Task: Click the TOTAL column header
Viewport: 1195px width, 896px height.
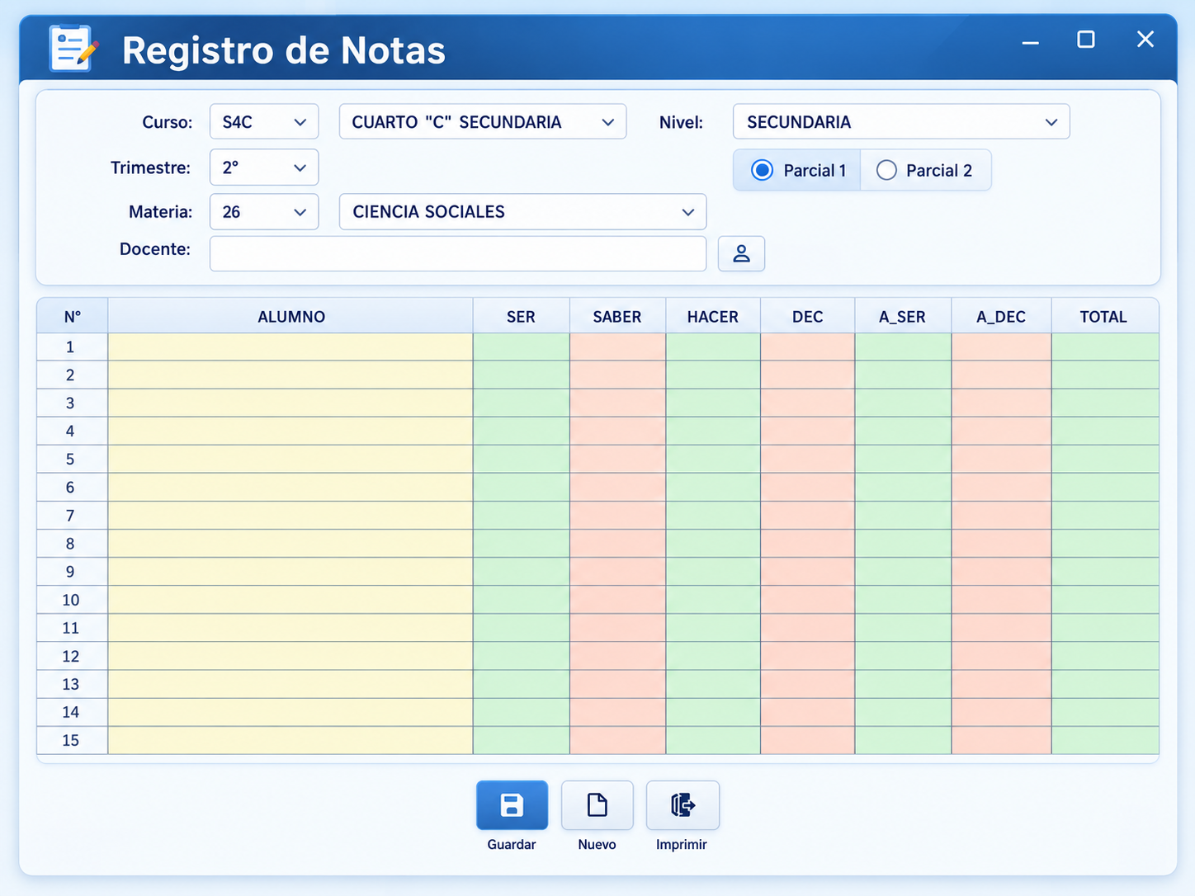Action: click(x=1104, y=317)
